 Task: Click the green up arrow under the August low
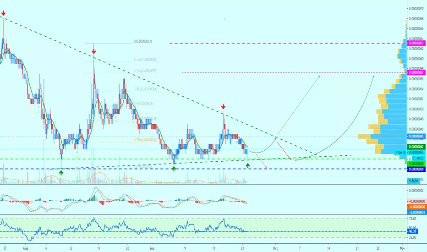[61, 172]
